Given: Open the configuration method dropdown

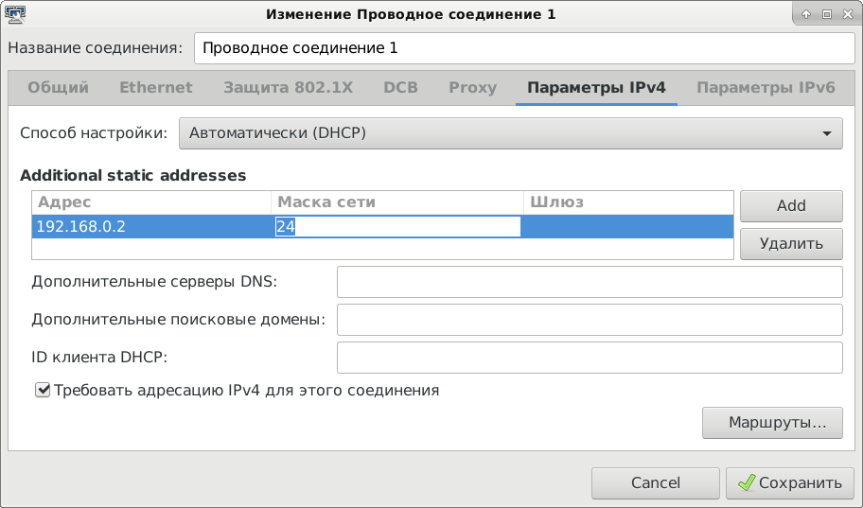Looking at the screenshot, I should [x=510, y=133].
